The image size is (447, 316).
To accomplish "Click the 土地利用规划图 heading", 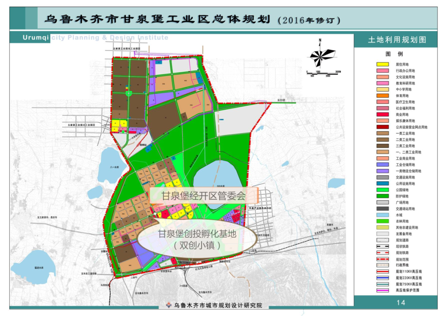I will (397, 40).
